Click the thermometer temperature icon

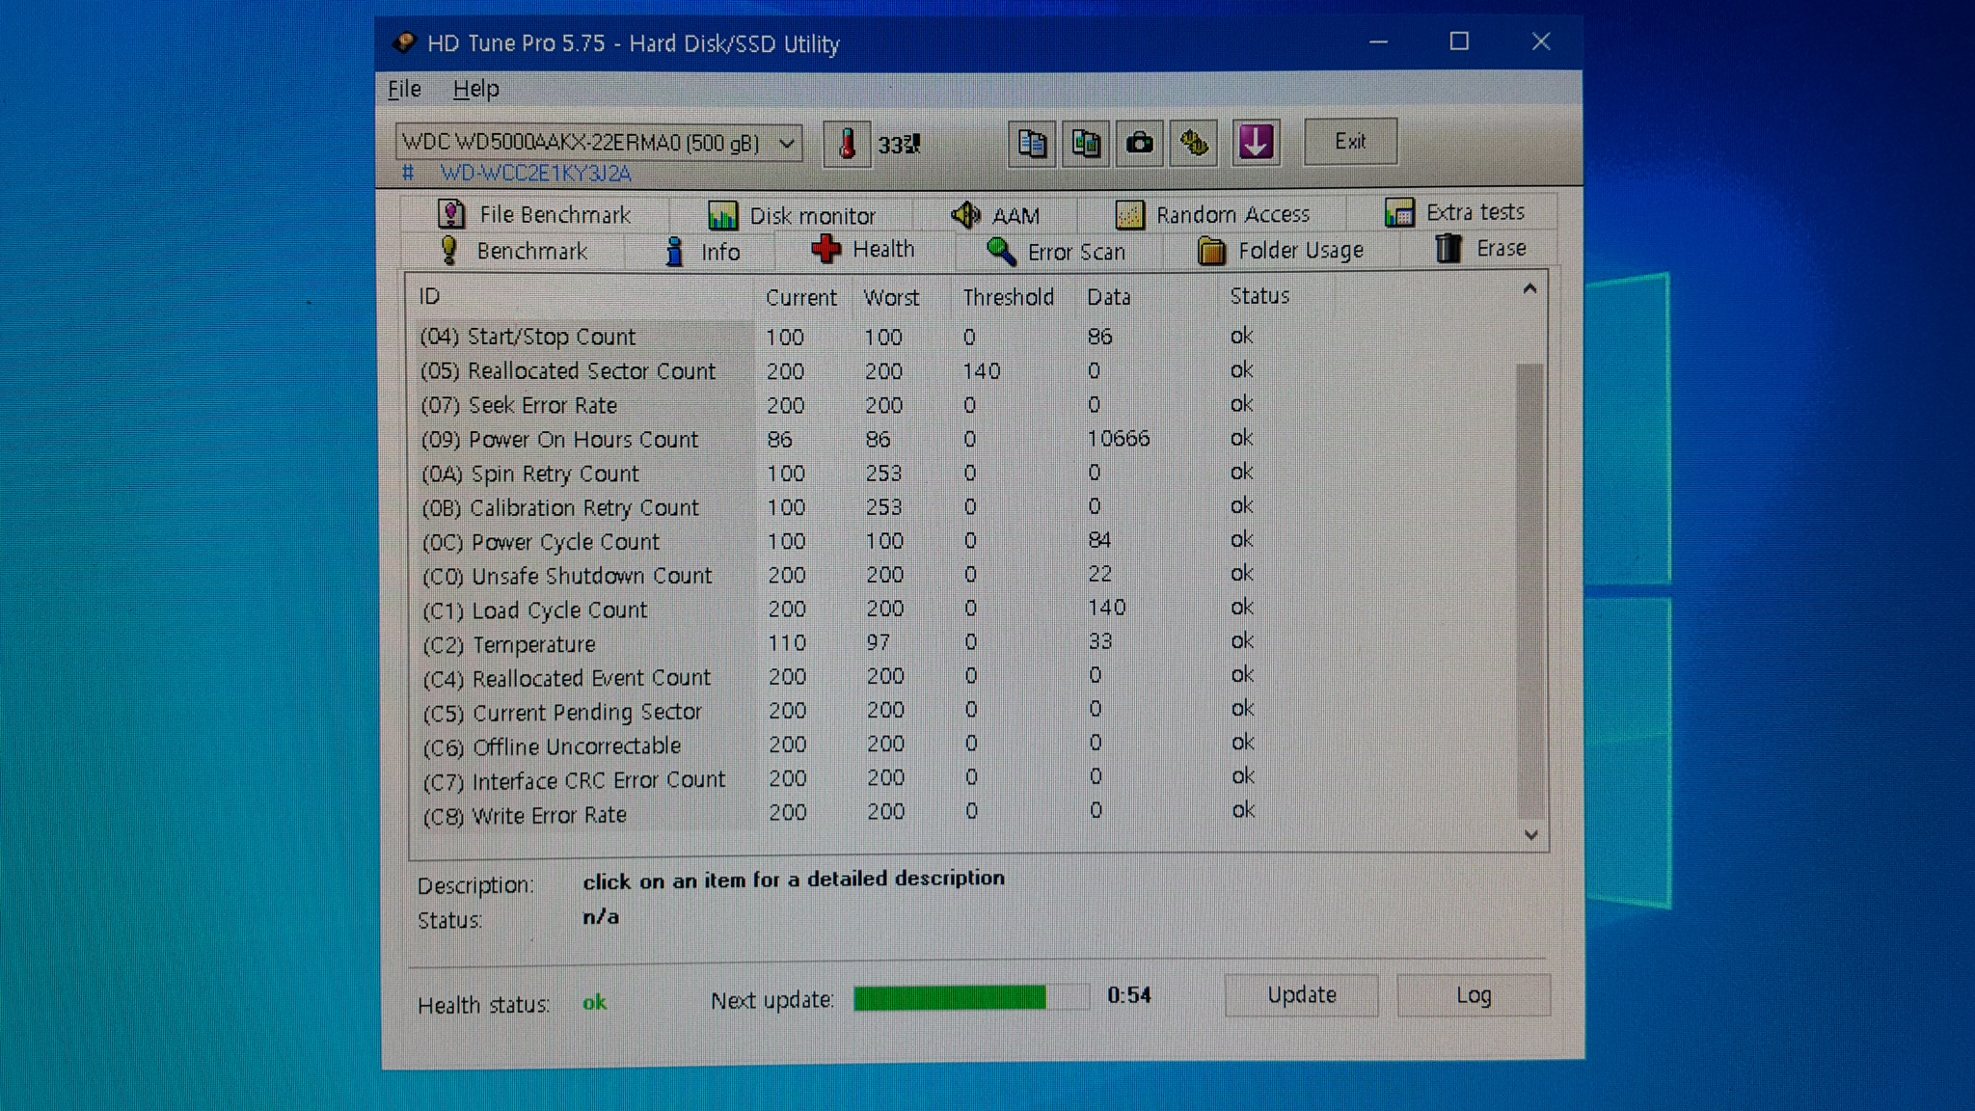pos(847,144)
